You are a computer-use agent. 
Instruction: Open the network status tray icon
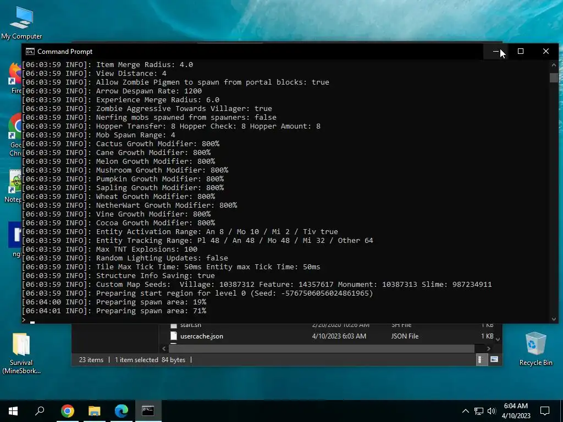point(479,411)
